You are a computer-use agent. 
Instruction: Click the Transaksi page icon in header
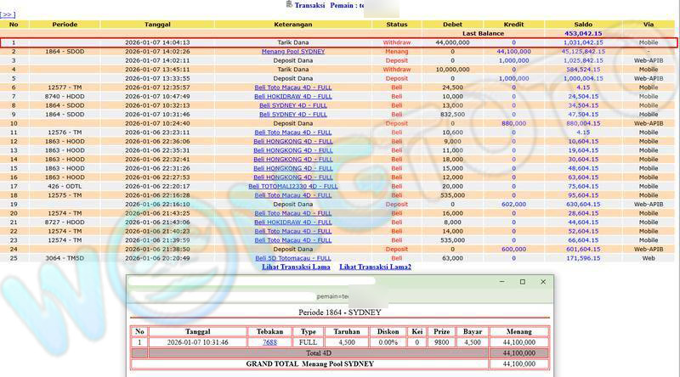click(288, 5)
